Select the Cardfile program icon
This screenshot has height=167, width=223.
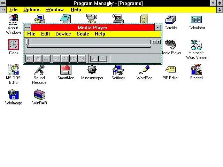(170, 19)
